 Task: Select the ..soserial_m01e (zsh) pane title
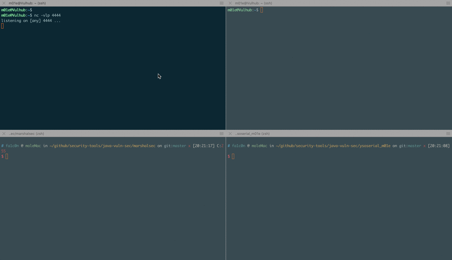click(x=252, y=134)
